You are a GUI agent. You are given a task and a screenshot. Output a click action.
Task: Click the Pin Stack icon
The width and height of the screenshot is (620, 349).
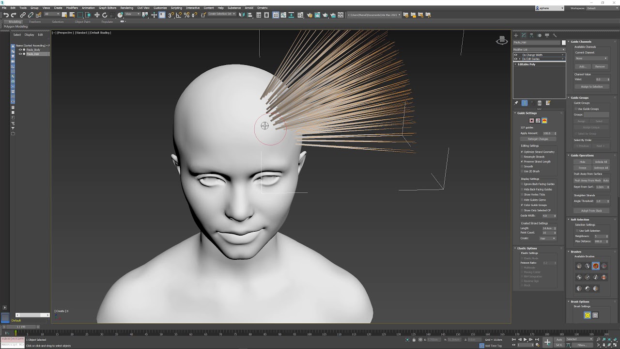coord(516,103)
